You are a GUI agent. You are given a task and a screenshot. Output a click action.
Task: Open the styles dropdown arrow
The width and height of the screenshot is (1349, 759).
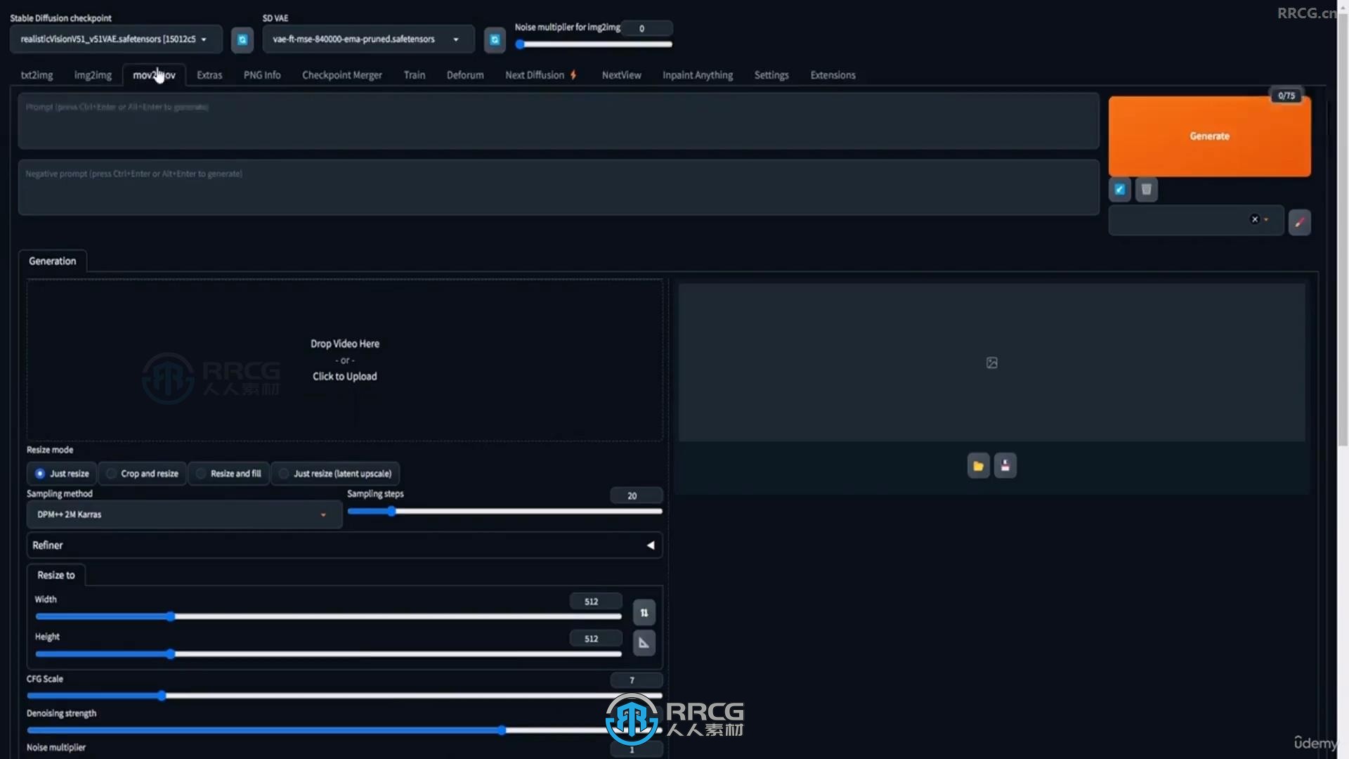[x=1266, y=219]
